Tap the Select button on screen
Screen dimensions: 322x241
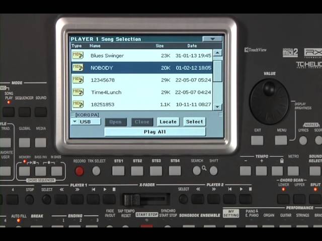pos(194,122)
